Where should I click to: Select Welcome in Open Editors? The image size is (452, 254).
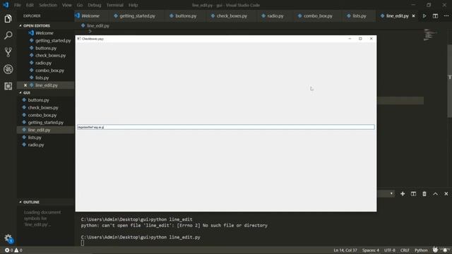45,33
